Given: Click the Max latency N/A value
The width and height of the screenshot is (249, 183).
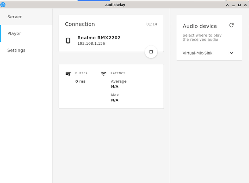Looking at the screenshot, I should 115,100.
